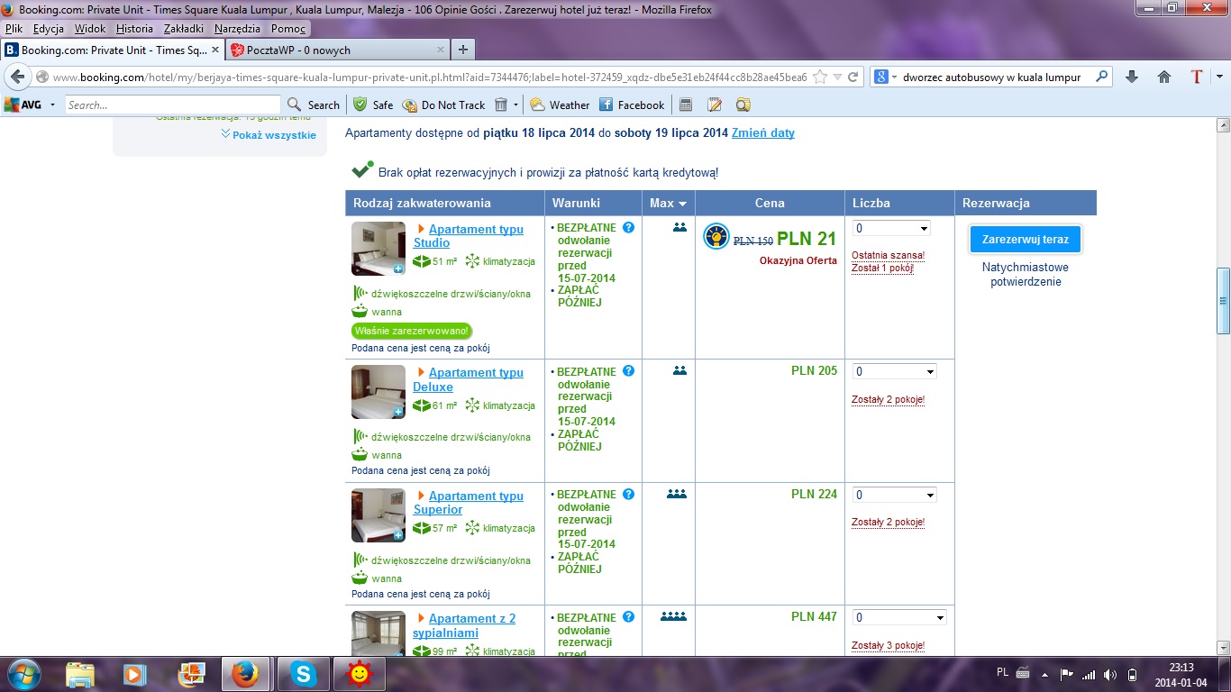The image size is (1231, 692).
Task: Click the 'Zmień daty' link
Action: click(763, 132)
